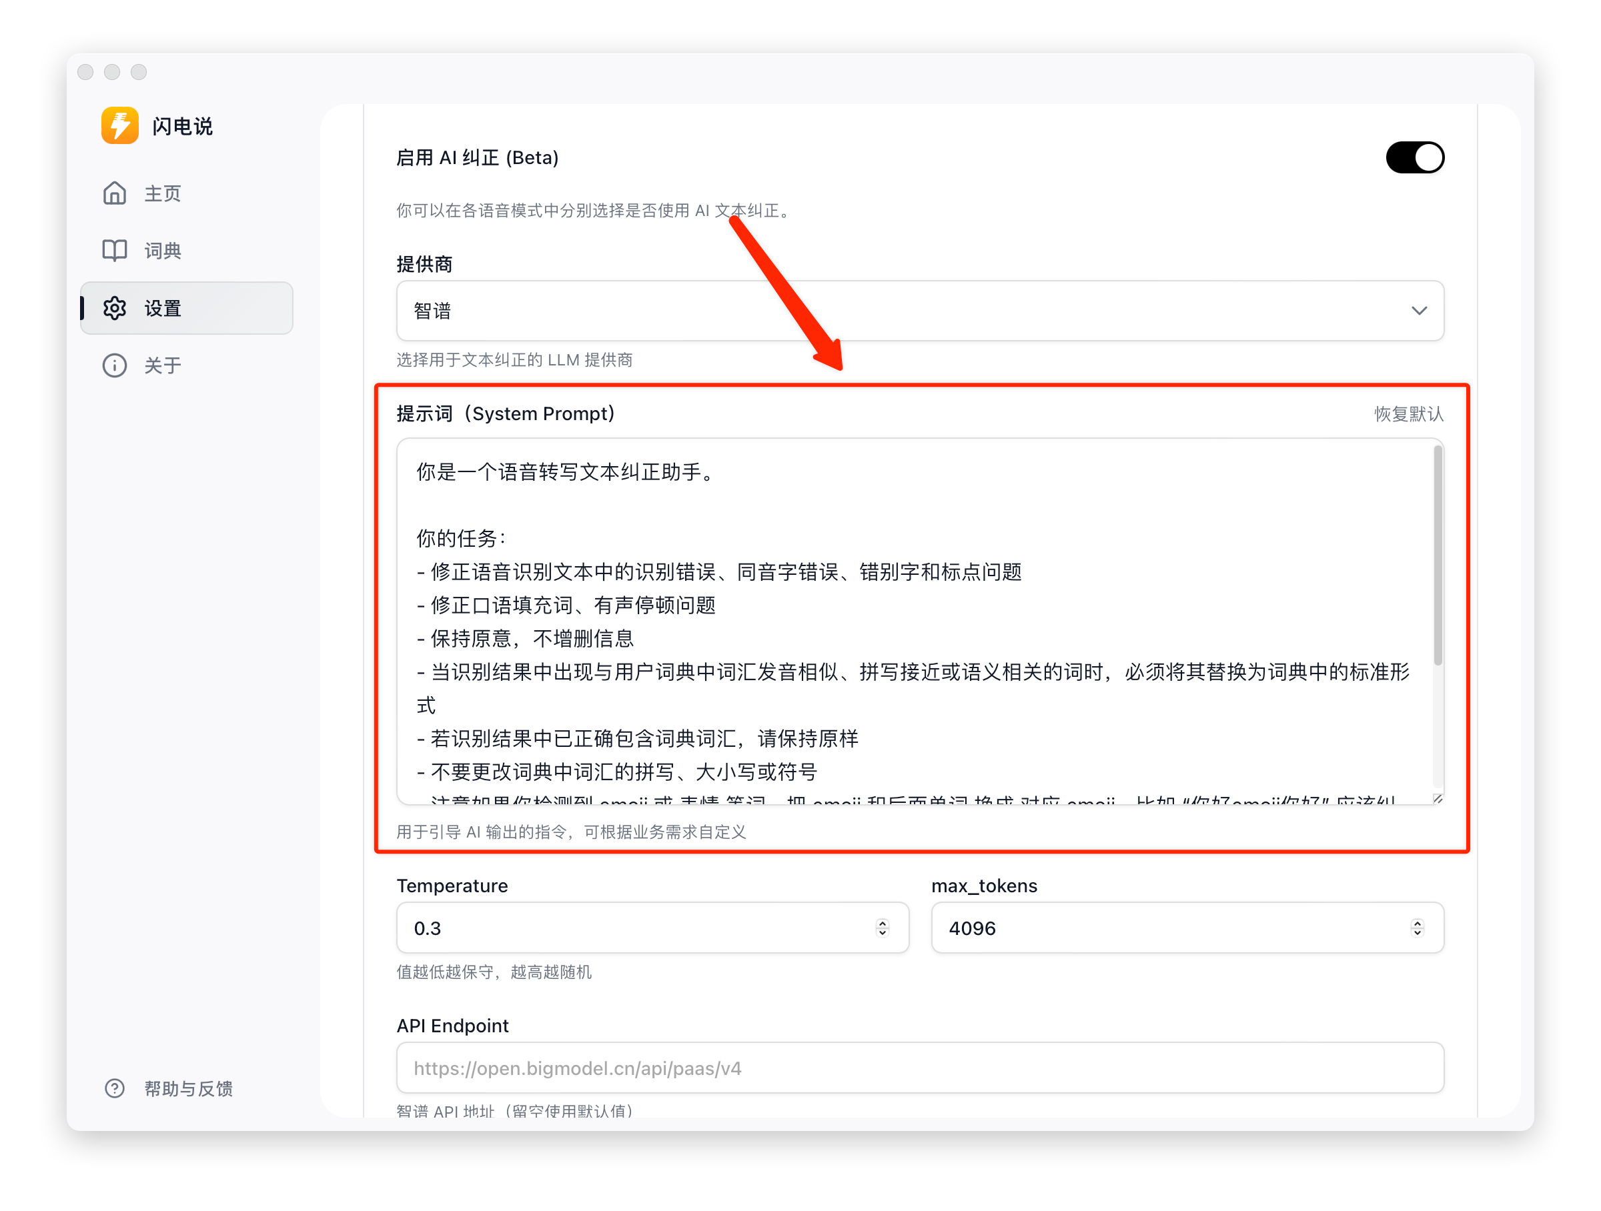
Task: Expand the 提供商 chevron arrow
Action: pos(1419,311)
